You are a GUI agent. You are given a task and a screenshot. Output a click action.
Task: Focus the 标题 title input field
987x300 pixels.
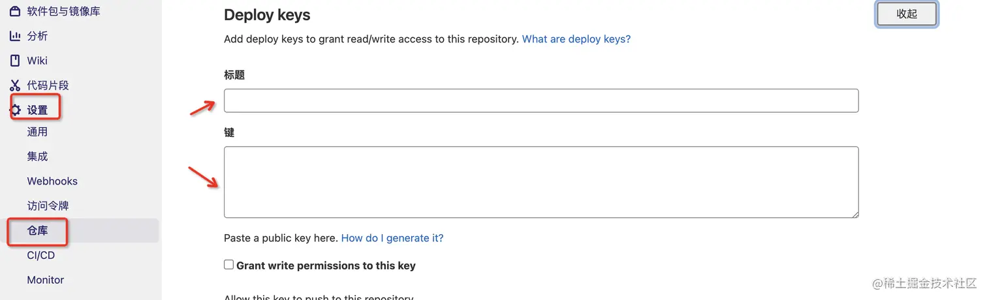coord(540,100)
